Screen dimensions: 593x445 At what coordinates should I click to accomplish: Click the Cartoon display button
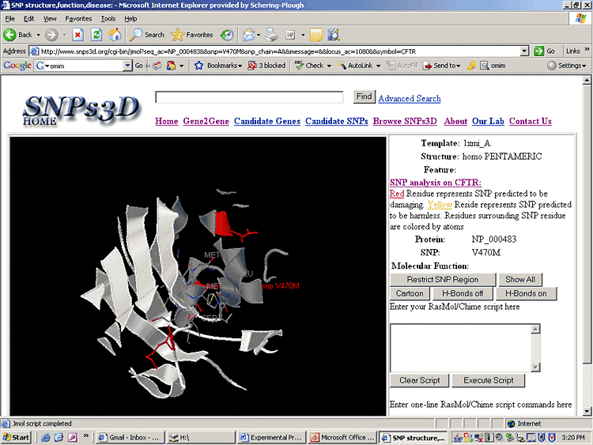[x=410, y=293]
